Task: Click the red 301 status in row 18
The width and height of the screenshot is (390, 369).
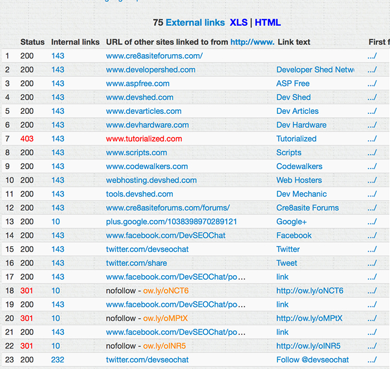Action: pyautogui.click(x=27, y=291)
